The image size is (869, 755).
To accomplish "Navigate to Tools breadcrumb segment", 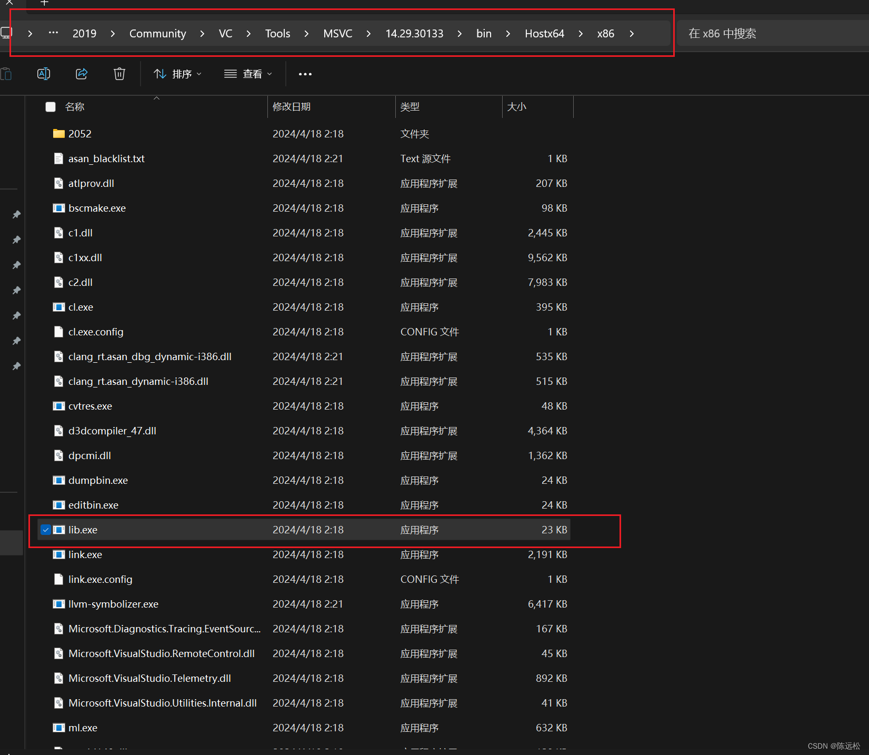I will point(277,34).
